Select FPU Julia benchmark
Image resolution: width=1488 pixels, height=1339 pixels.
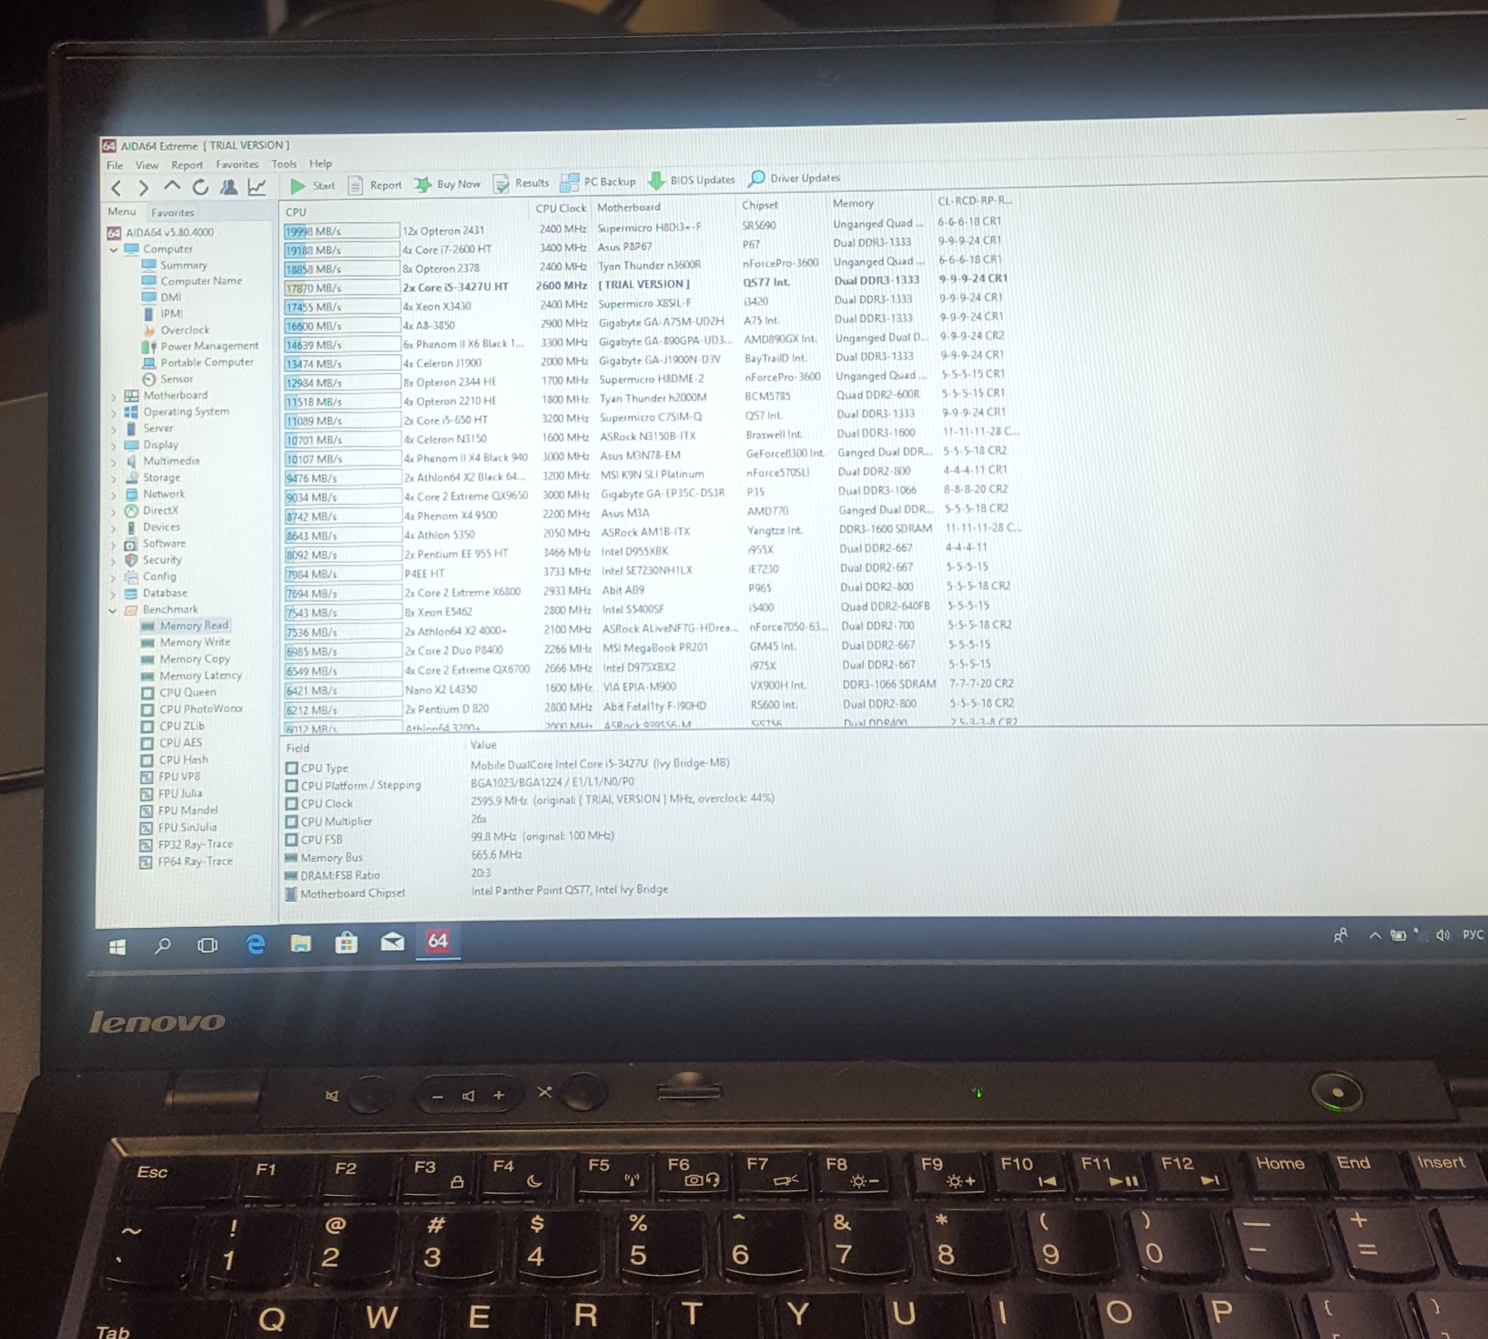point(171,794)
